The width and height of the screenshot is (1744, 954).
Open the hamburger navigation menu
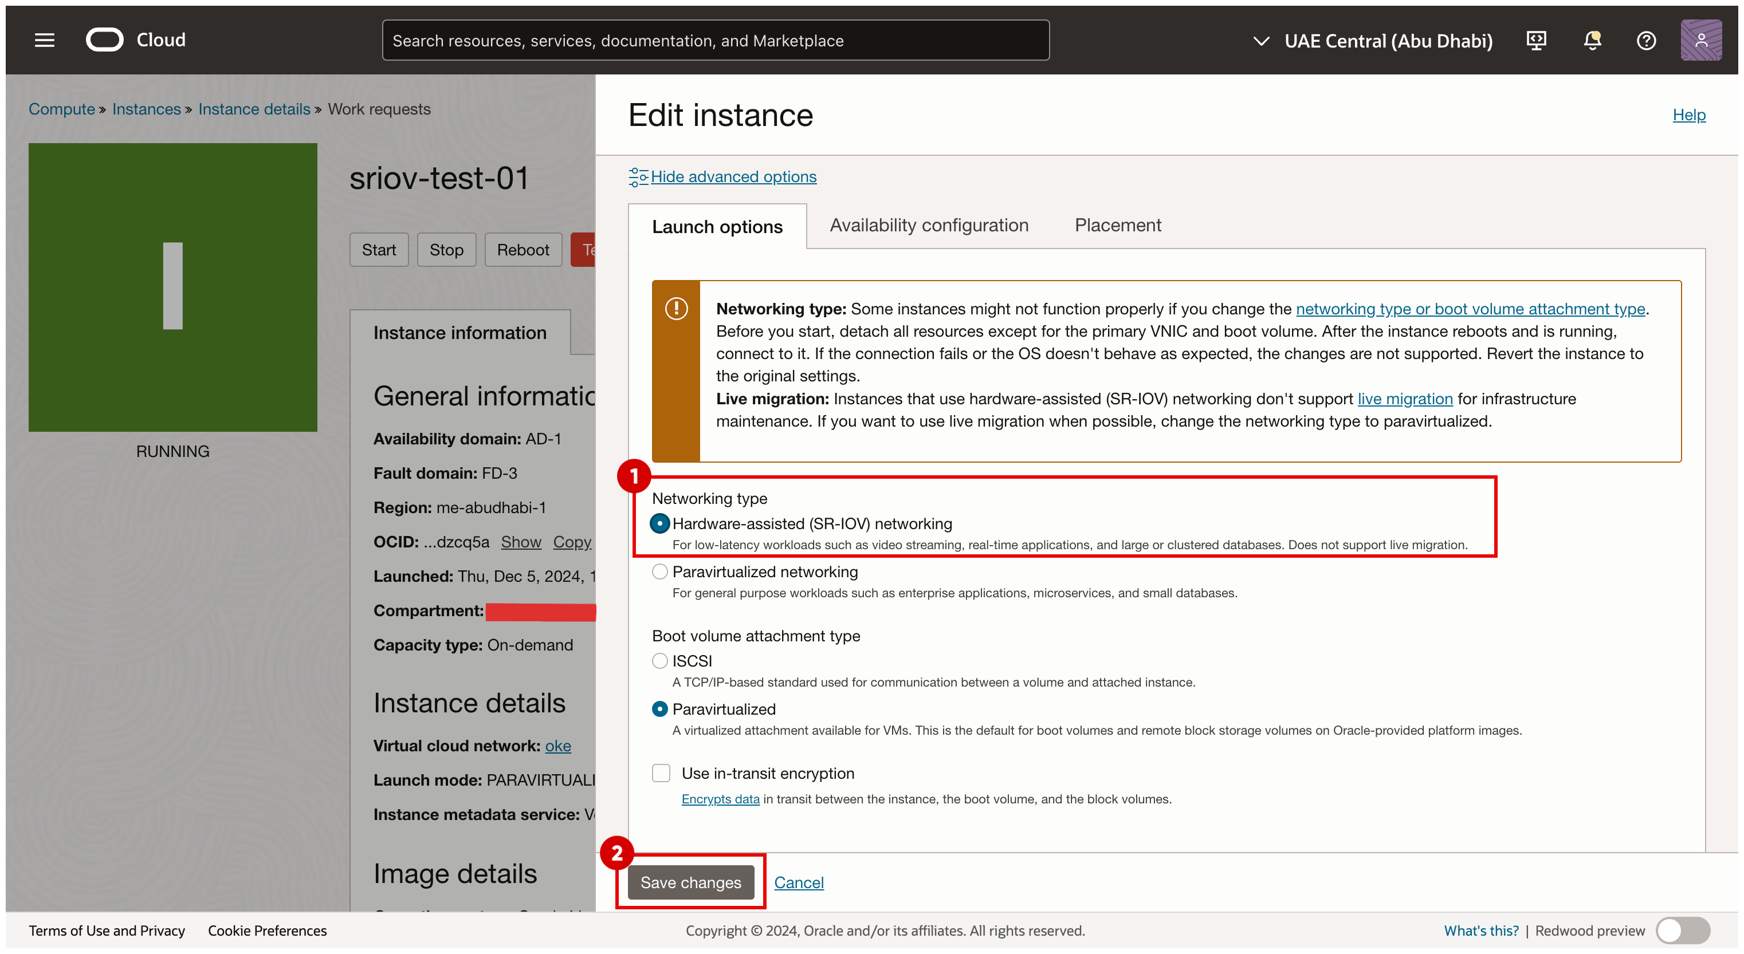(x=45, y=41)
